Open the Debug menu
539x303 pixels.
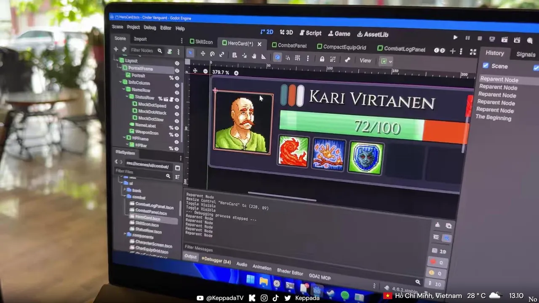point(150,28)
